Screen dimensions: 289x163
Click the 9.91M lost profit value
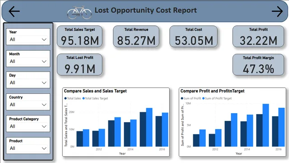(x=80, y=69)
